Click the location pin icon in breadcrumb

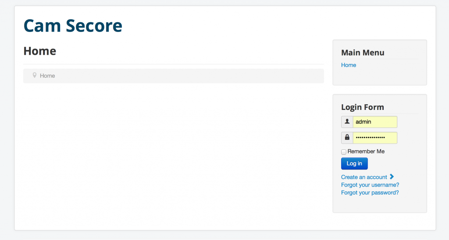[34, 75]
